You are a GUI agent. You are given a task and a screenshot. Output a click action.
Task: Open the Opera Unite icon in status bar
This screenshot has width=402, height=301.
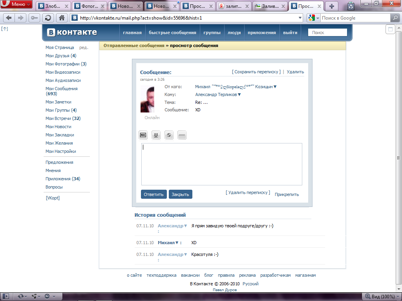(x=34, y=296)
